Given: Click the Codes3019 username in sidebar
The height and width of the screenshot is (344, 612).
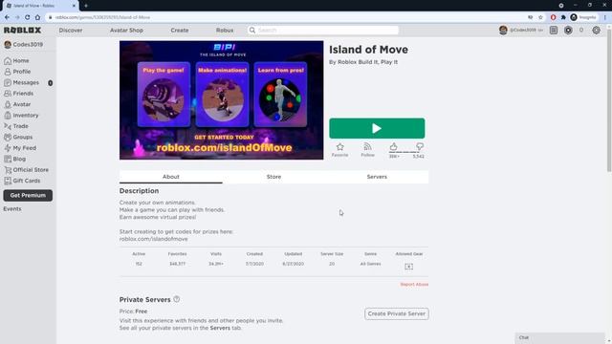Looking at the screenshot, I should pos(28,45).
